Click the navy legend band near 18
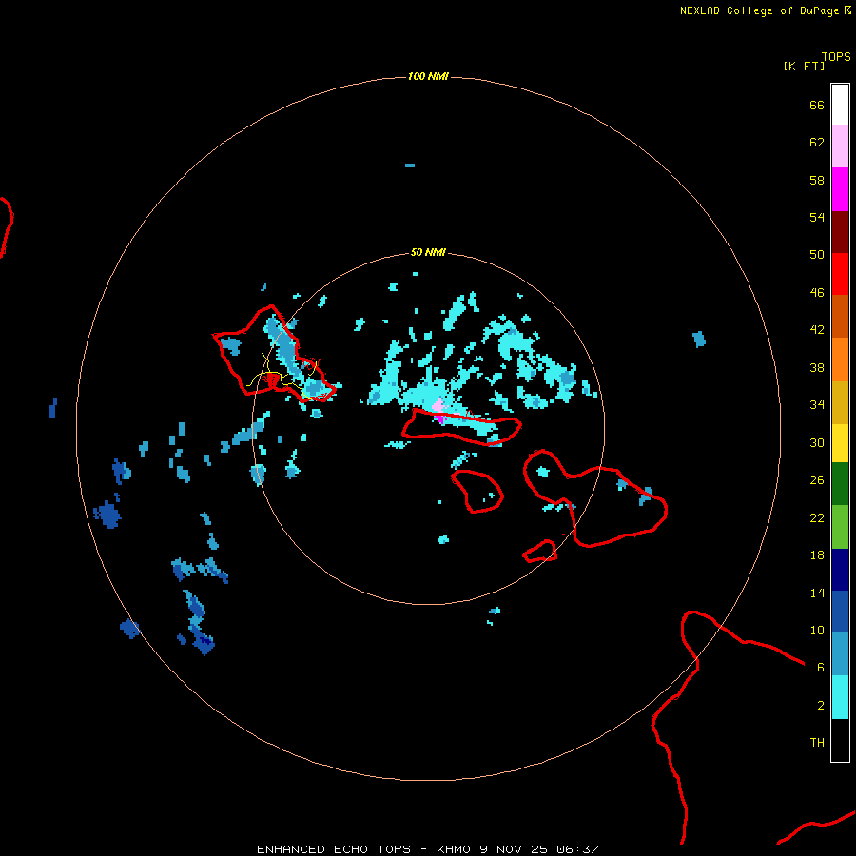Viewport: 856px width, 856px height. pyautogui.click(x=840, y=570)
